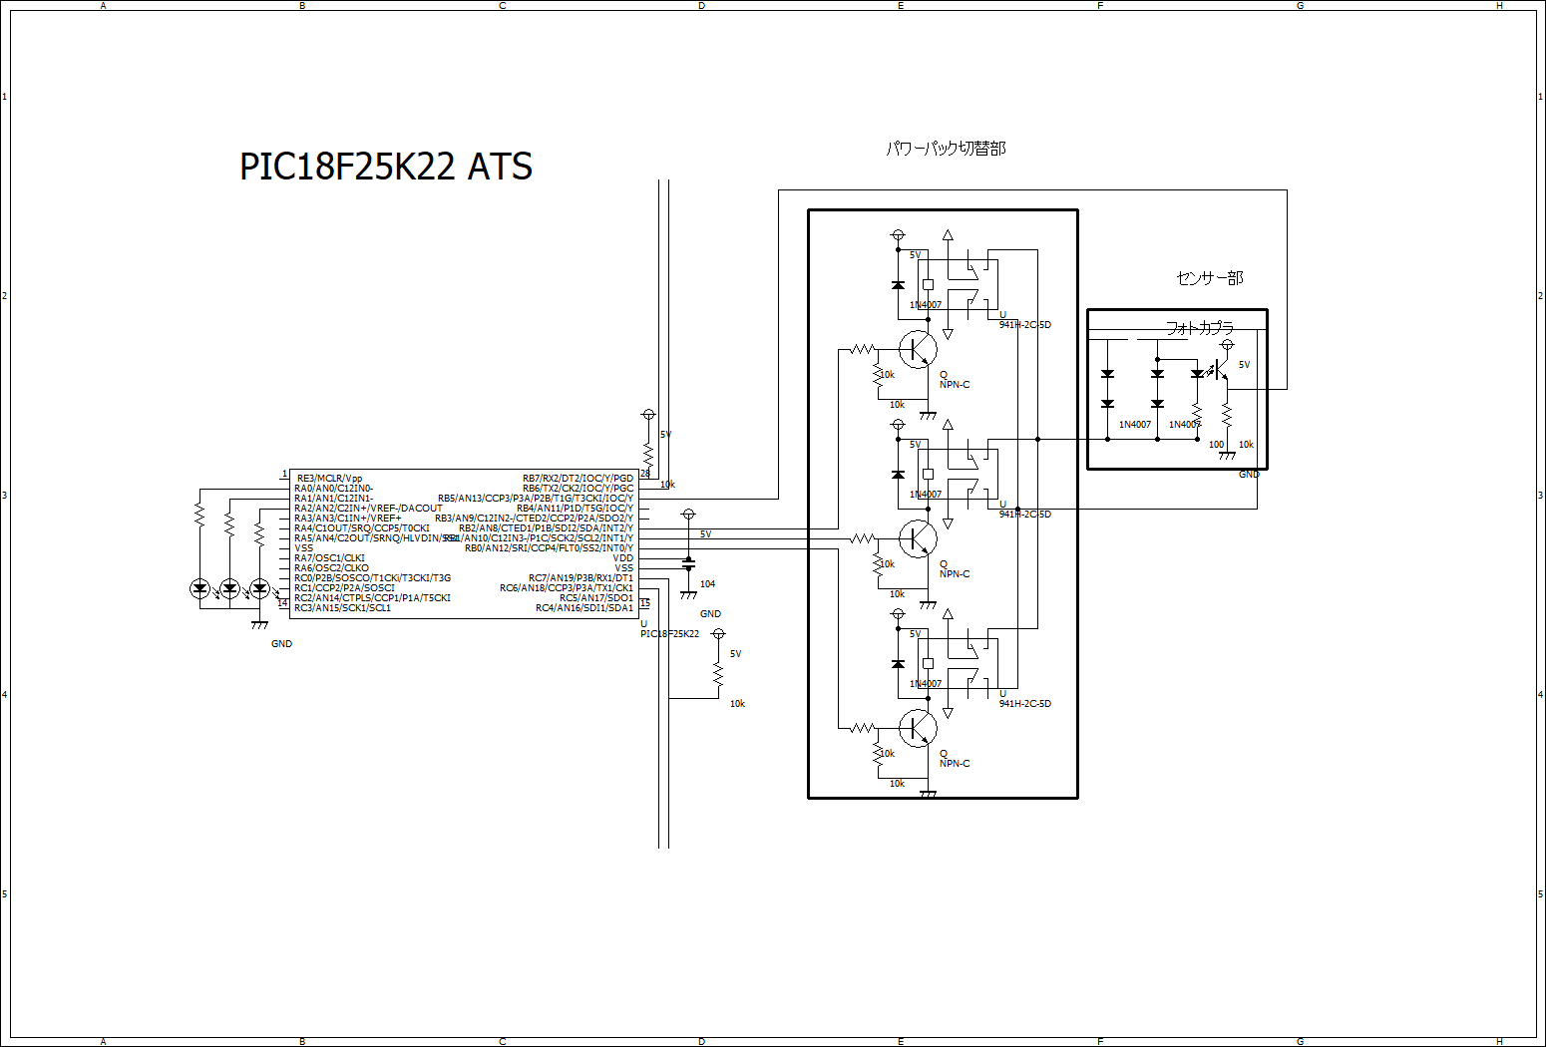Click the leftmost LED symbol
This screenshot has width=1546, height=1047.
tap(199, 588)
